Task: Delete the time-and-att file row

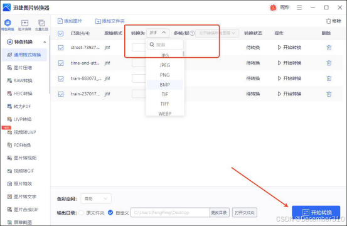Action: coord(329,63)
